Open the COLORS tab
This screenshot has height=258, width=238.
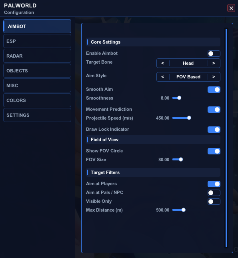(x=37, y=100)
